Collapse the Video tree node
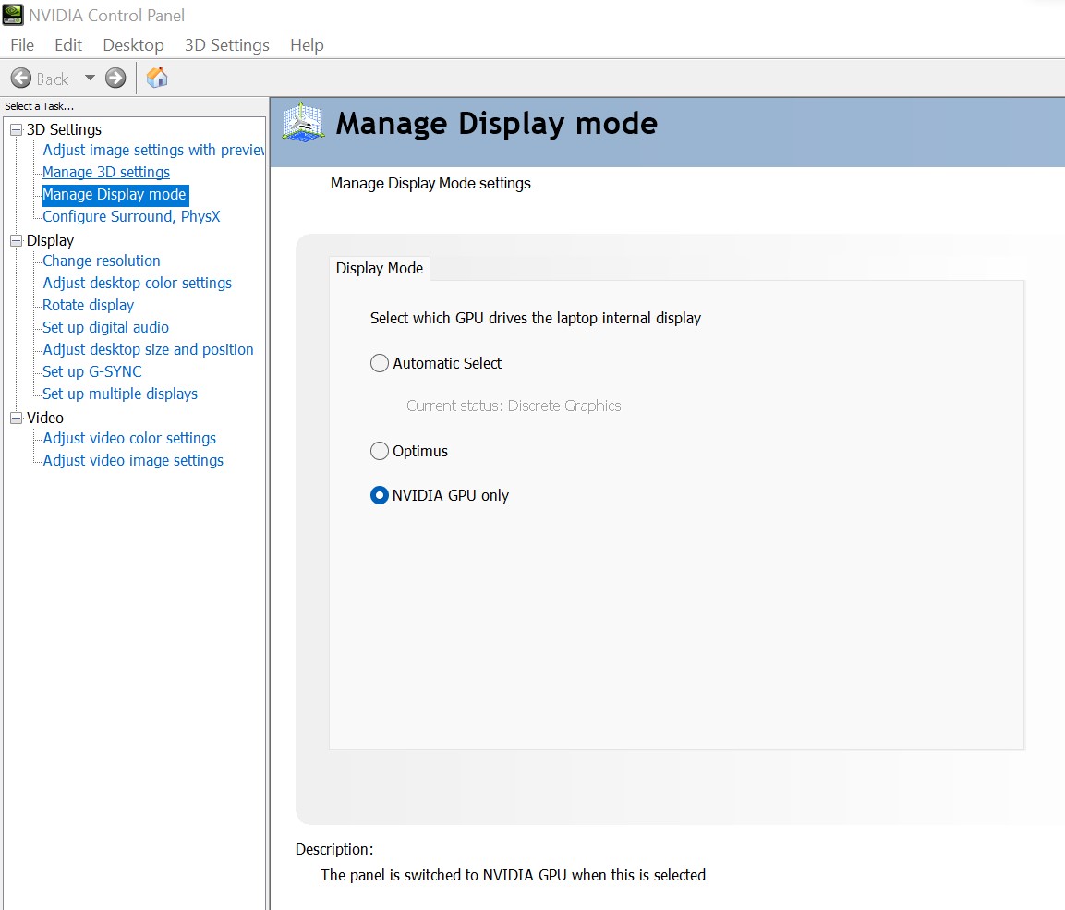The width and height of the screenshot is (1065, 910). (x=17, y=419)
